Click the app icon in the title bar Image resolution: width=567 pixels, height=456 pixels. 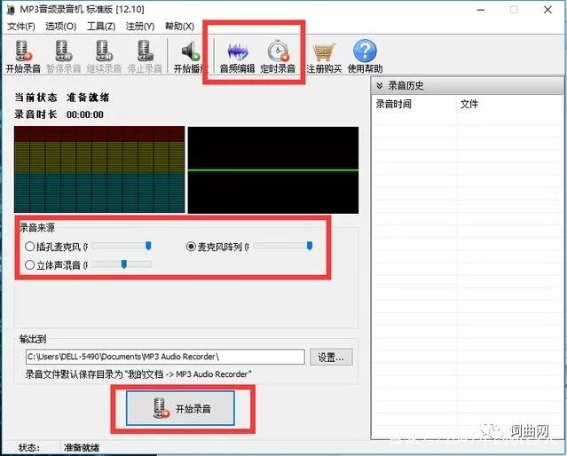(x=11, y=10)
